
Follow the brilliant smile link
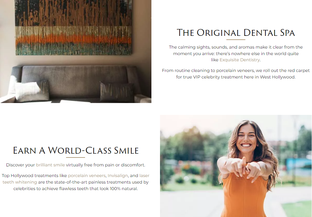point(50,165)
